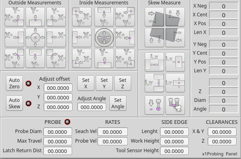Edit Latch Return Dist field

click(58, 151)
